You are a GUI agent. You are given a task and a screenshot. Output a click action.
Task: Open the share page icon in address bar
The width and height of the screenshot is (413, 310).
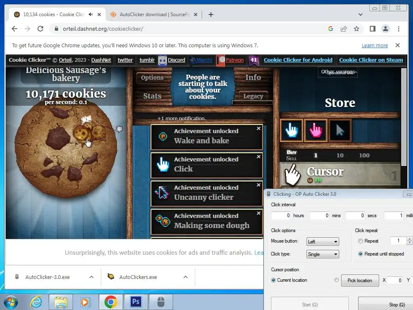click(x=344, y=29)
